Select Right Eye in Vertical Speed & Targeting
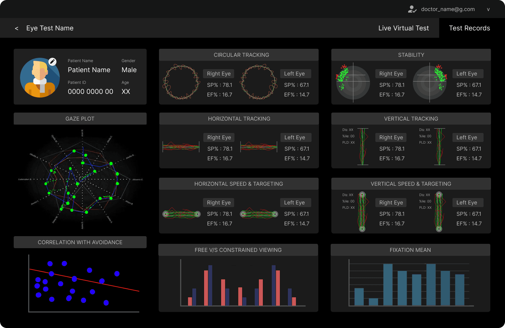 pos(391,202)
